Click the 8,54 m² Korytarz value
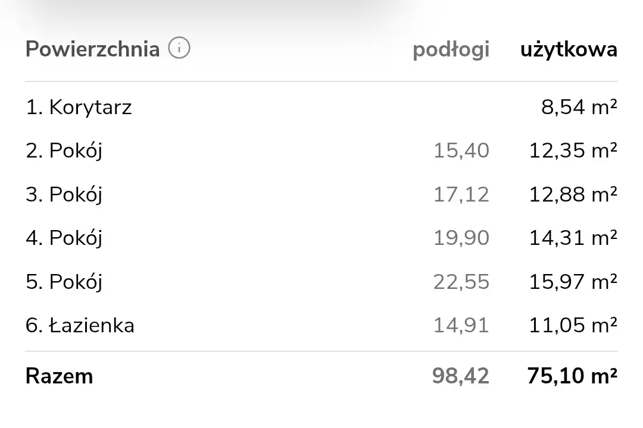The width and height of the screenshot is (643, 428). pos(577,108)
